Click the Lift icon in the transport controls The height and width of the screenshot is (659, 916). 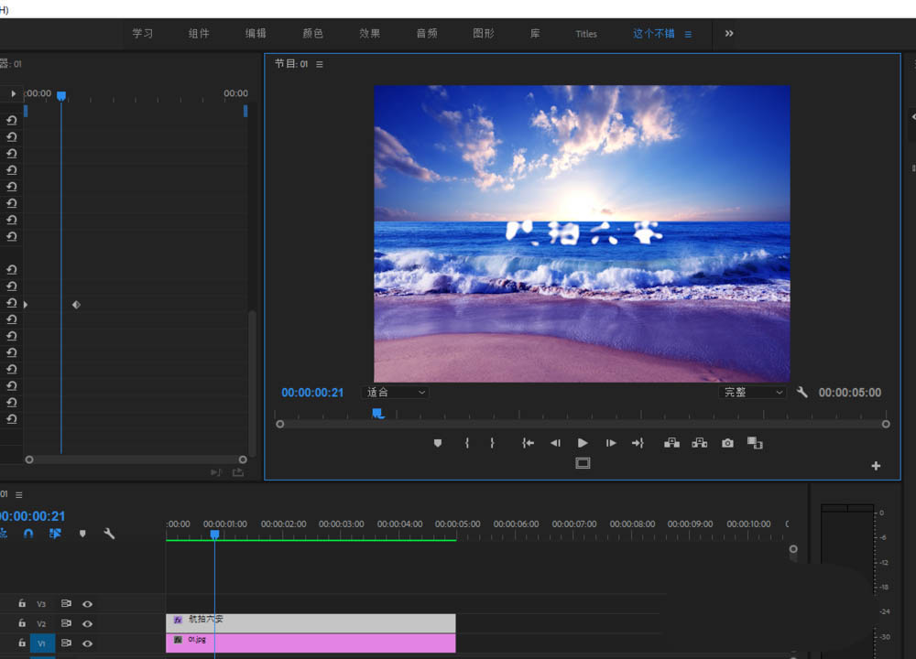671,443
